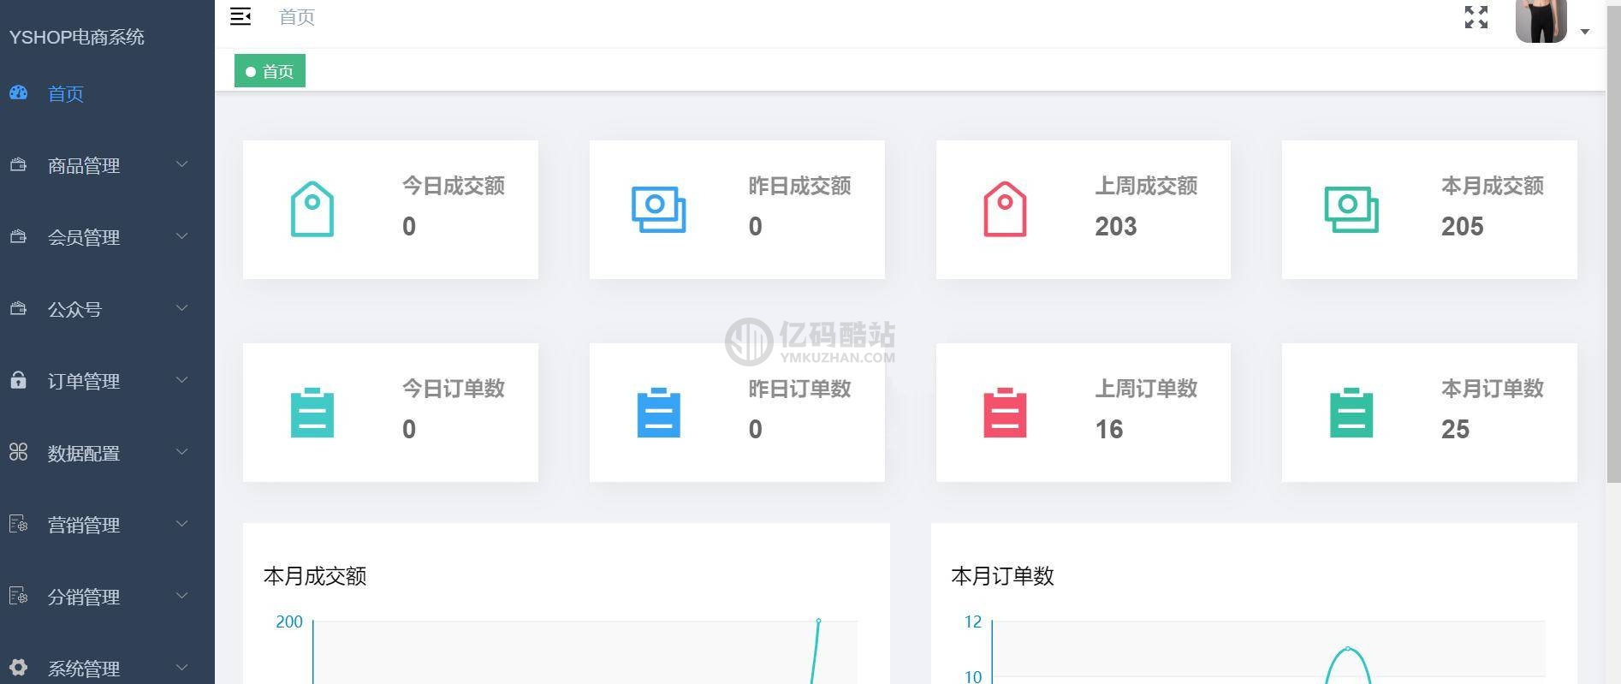Click the red 上周成交额 tag icon
This screenshot has height=684, width=1621.
point(1005,209)
